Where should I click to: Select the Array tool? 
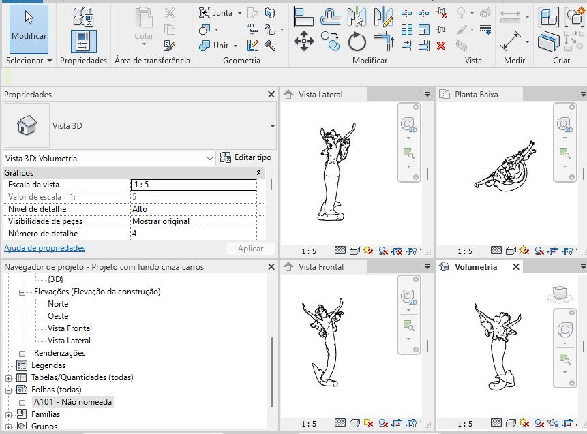pos(406,29)
